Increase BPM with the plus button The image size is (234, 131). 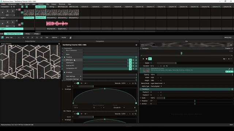click(x=23, y=37)
